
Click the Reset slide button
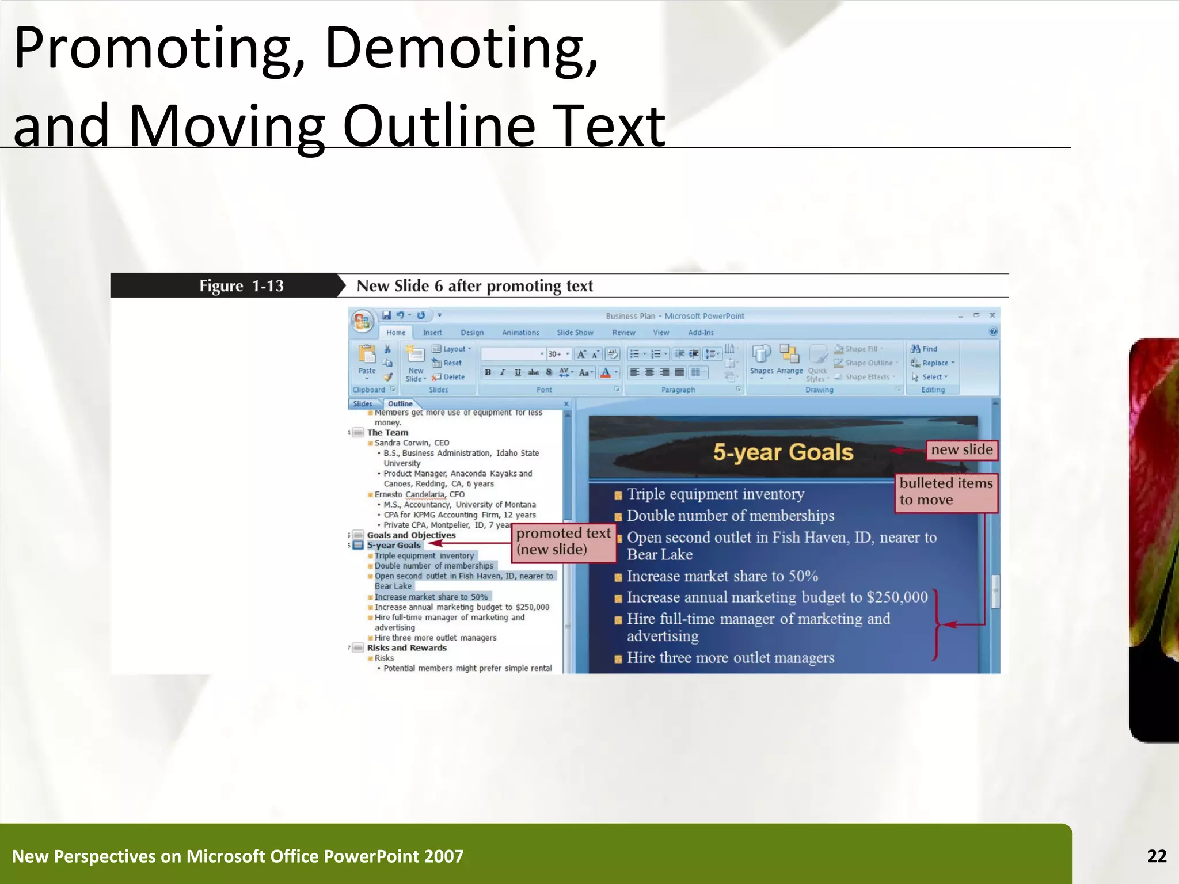tap(447, 363)
